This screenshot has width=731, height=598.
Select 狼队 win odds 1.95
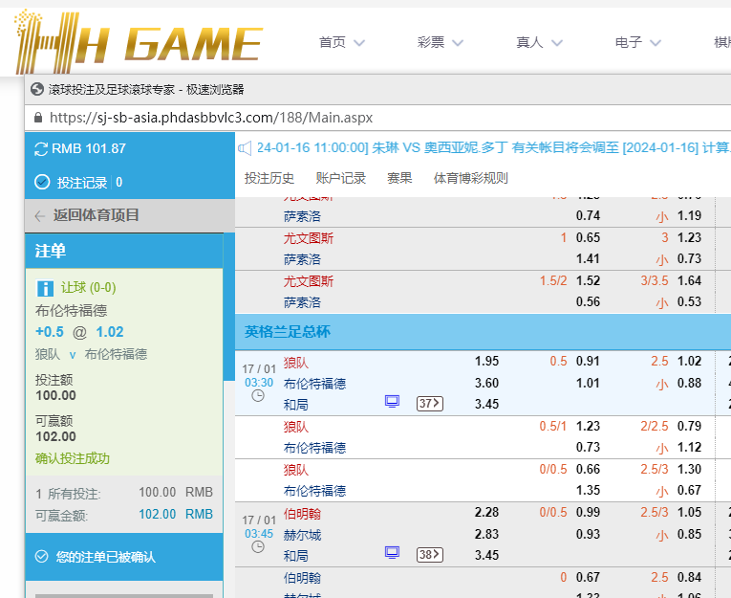tap(486, 362)
